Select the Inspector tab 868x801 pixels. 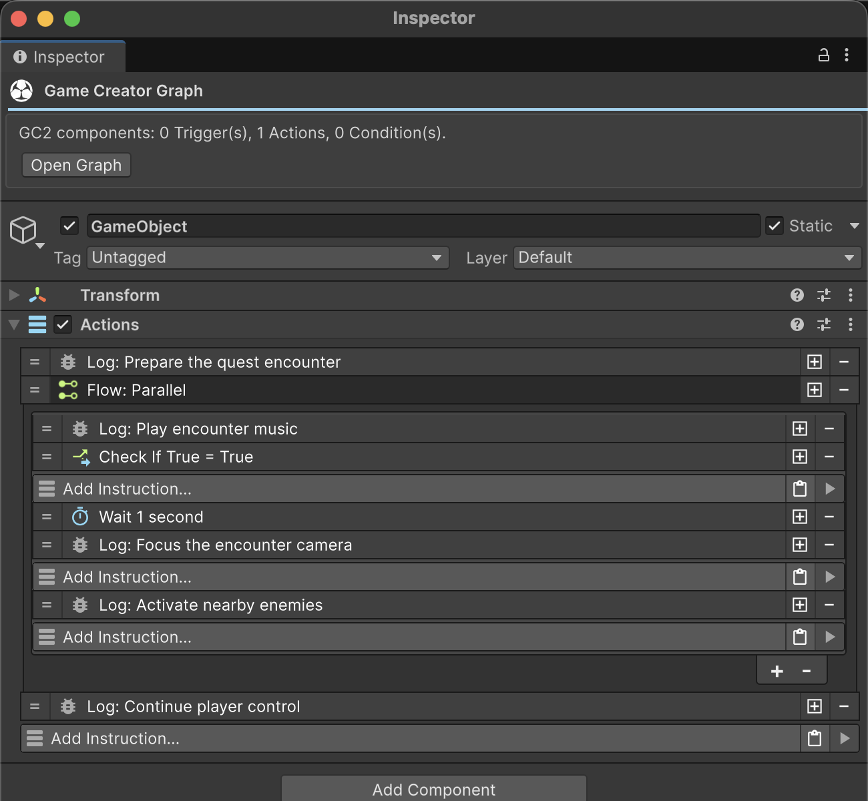pos(63,57)
